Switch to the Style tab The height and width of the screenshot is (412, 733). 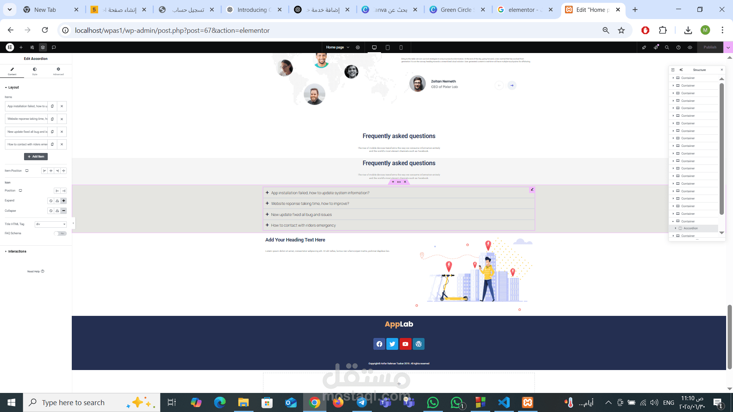coord(35,71)
